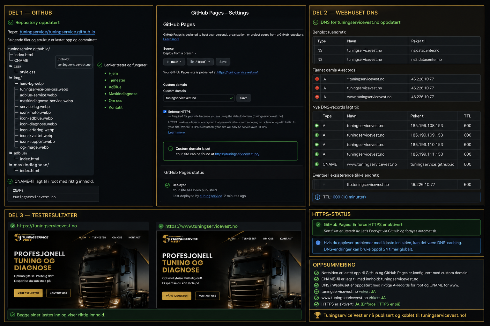The height and width of the screenshot is (326, 490).
Task: Open the "/ (root)" folder dropdown
Action: pyautogui.click(x=200, y=62)
